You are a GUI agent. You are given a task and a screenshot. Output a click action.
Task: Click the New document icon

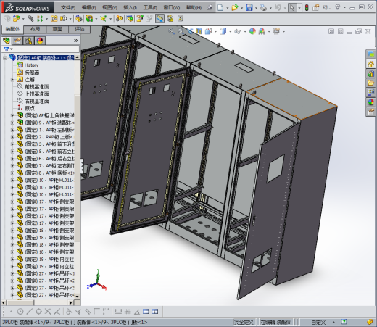(x=220, y=7)
